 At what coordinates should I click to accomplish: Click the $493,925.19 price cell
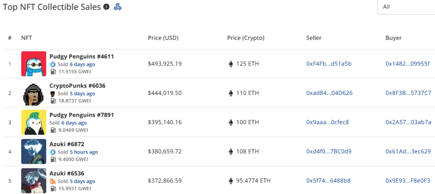pos(165,64)
